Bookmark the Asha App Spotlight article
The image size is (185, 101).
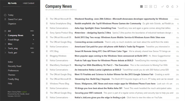47,28
